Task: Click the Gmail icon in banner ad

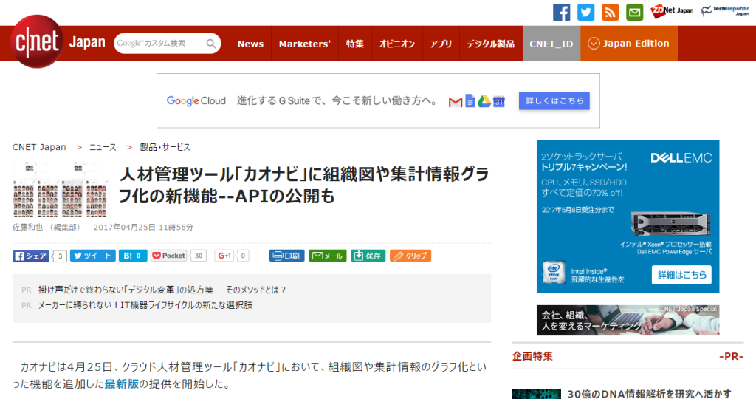Action: click(x=455, y=102)
